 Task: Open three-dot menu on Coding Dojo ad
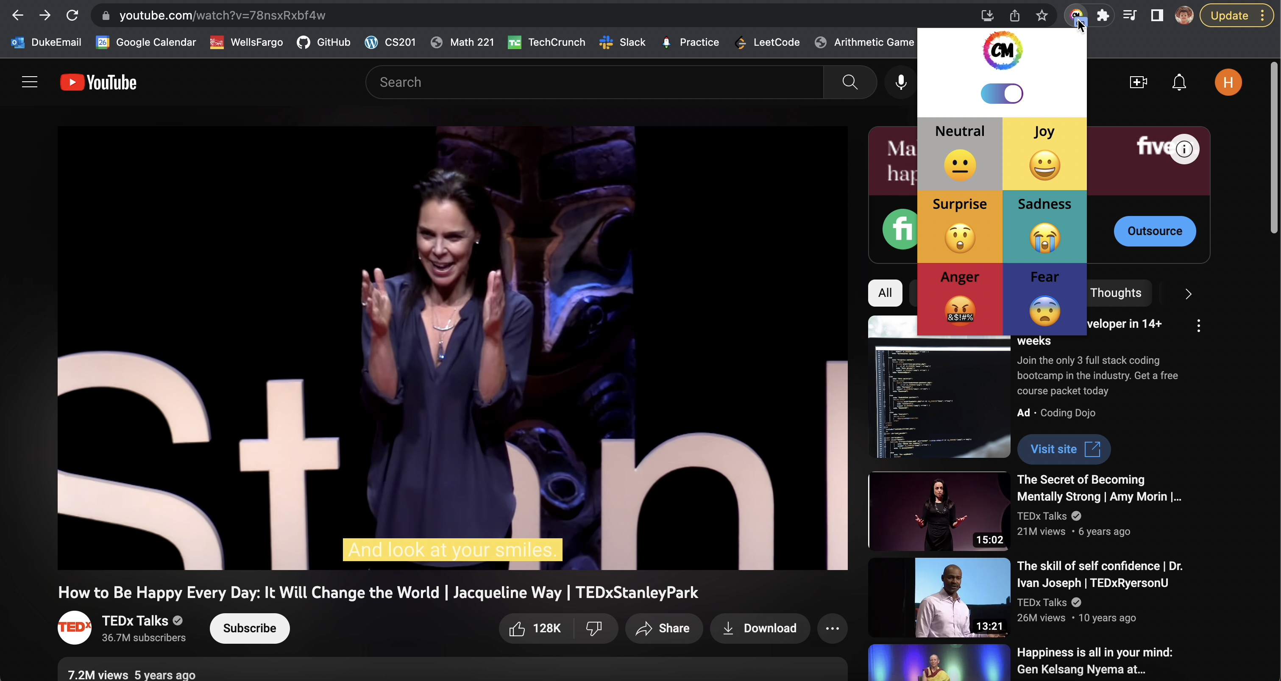click(x=1198, y=325)
